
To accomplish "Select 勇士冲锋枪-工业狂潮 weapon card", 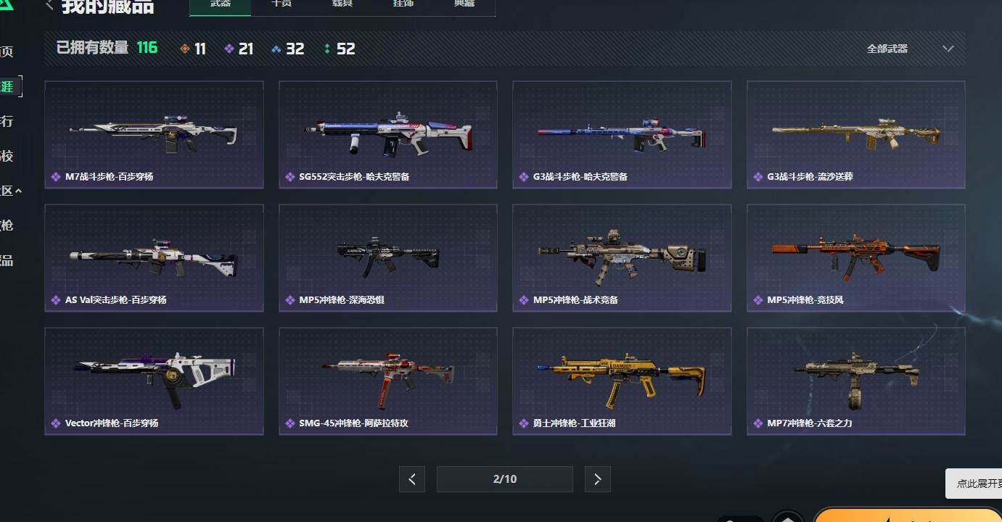I will pos(622,381).
